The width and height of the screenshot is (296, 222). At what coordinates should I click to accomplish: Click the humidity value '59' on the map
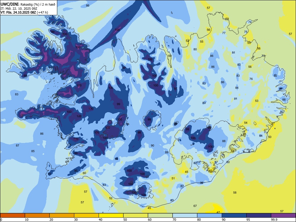click(x=227, y=19)
